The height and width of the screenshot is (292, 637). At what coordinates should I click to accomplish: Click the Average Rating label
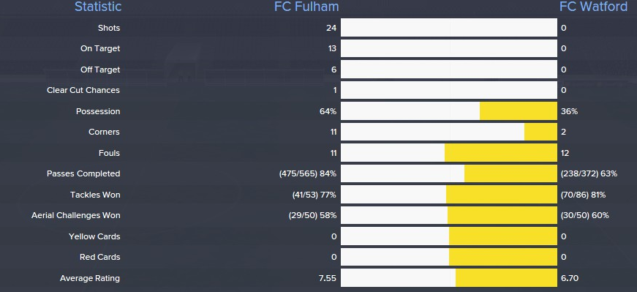coord(90,278)
